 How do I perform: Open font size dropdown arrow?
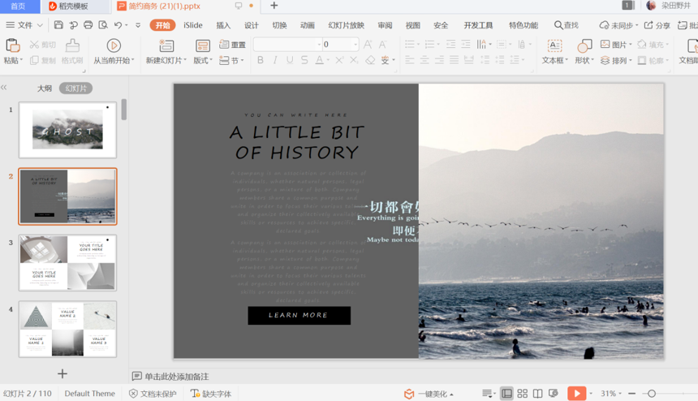pyautogui.click(x=355, y=45)
